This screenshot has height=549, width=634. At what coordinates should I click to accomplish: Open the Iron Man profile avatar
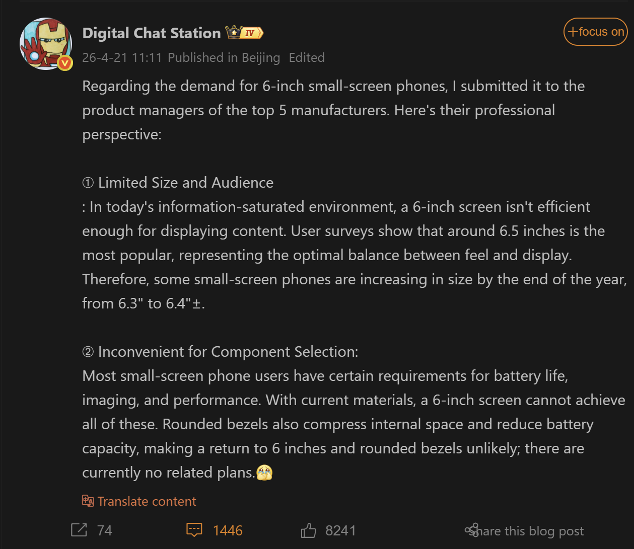point(45,44)
